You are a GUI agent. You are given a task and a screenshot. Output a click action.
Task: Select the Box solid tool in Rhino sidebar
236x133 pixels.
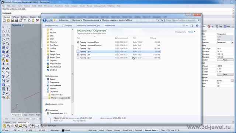click(3, 52)
